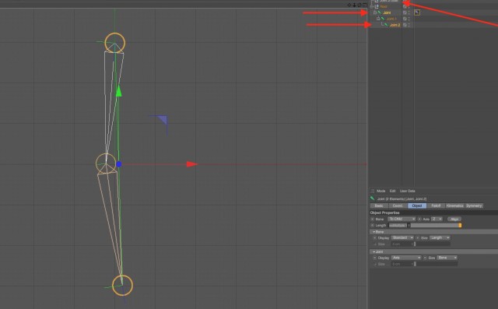Click the viewport toggle active view icon
Viewport: 498px width, 309px height.
click(365, 5)
